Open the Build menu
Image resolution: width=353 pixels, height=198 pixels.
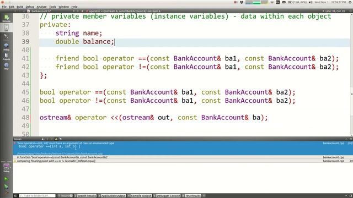point(20,7)
